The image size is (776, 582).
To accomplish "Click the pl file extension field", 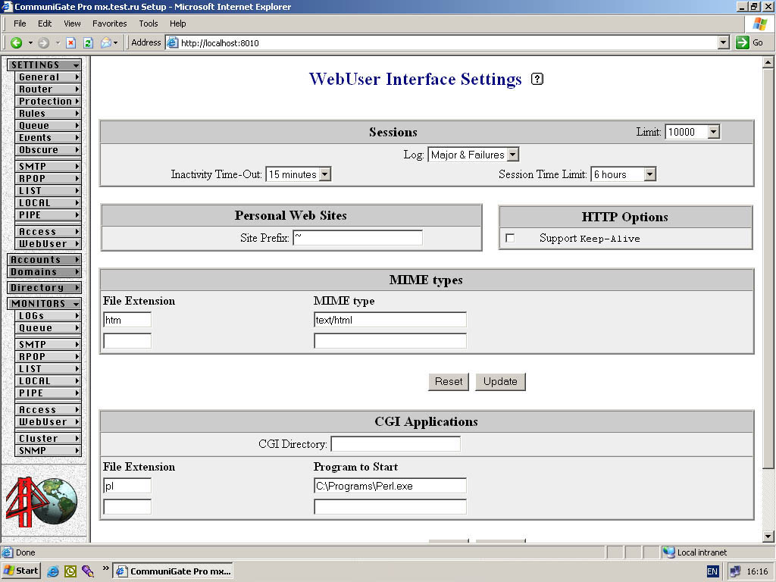I will coord(127,486).
